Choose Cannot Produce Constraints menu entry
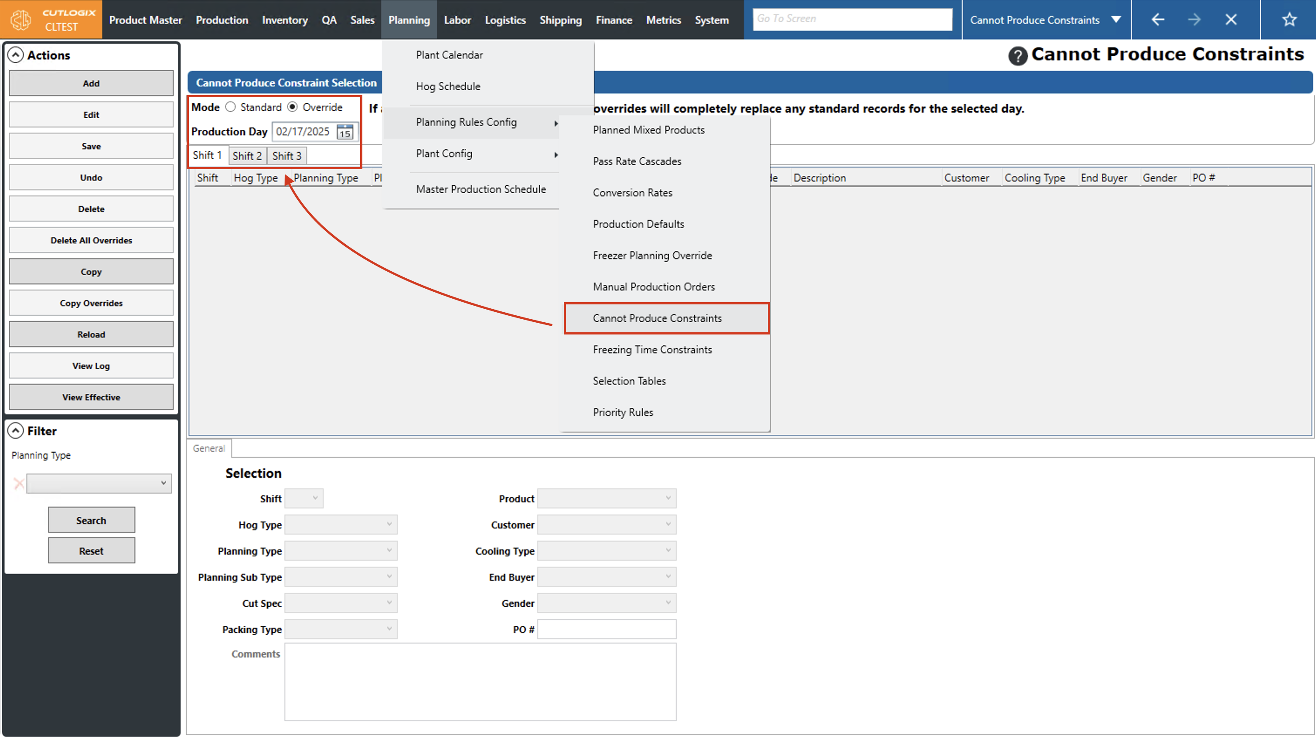This screenshot has width=1316, height=737. 657,318
